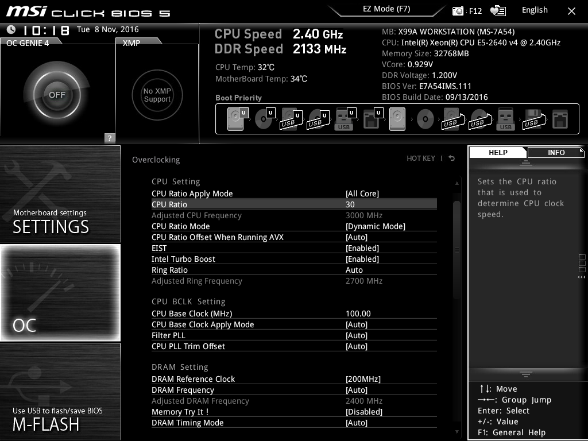Toggle the OC Genie OFF knob
This screenshot has height=441, width=588.
pos(57,95)
